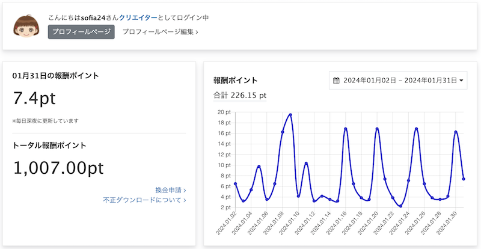Viewport: 481px width, 249px height.
Task: Click the sofia24 user avatar image
Action: [x=26, y=26]
